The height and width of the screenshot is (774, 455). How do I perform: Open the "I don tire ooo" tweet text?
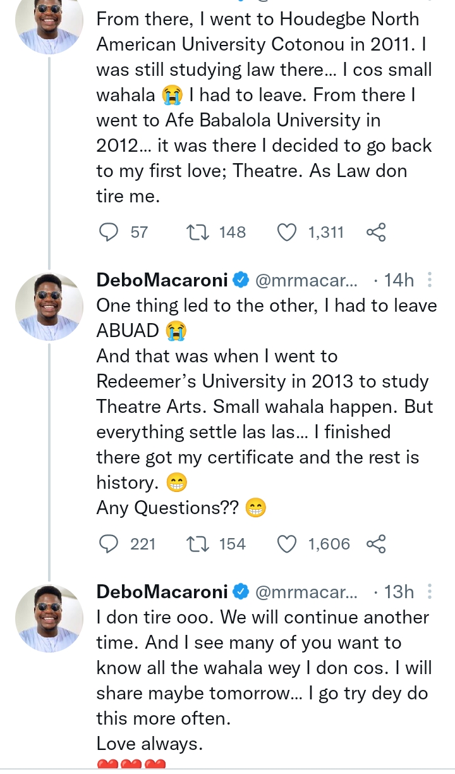[262, 667]
